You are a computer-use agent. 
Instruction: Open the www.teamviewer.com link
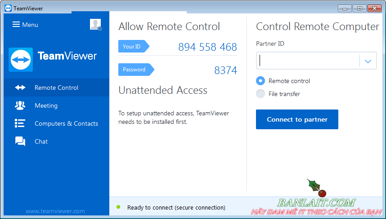[x=55, y=211]
